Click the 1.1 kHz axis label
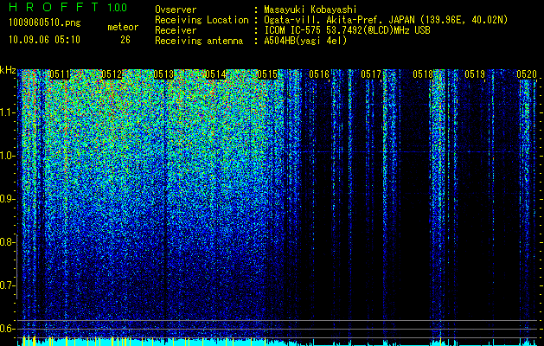 pyautogui.click(x=8, y=112)
